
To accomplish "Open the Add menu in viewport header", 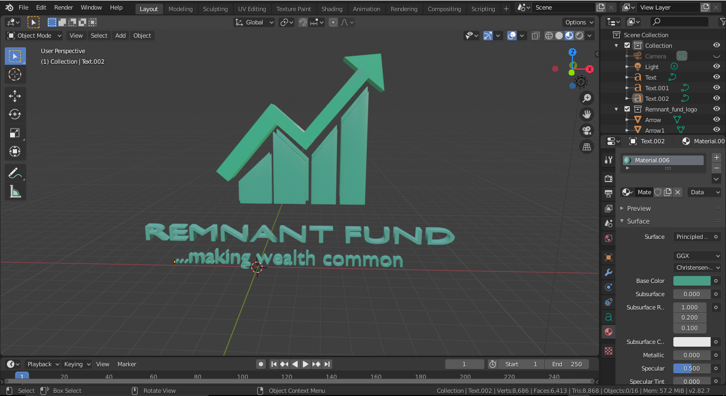I will click(121, 36).
